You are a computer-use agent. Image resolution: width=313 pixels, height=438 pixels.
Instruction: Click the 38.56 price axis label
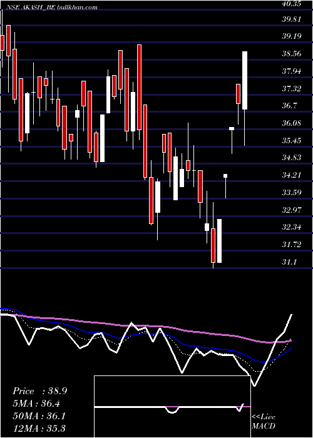291,54
